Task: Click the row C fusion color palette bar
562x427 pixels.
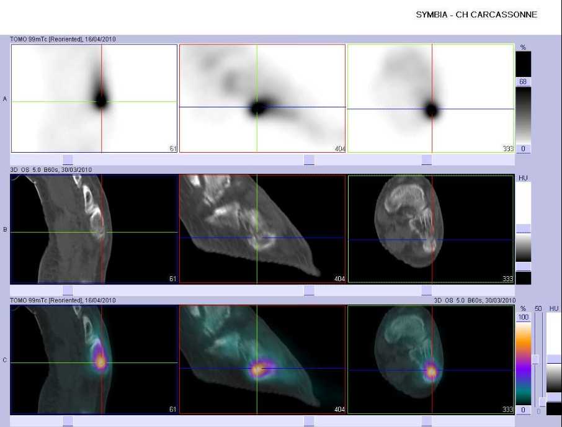Action: point(524,363)
